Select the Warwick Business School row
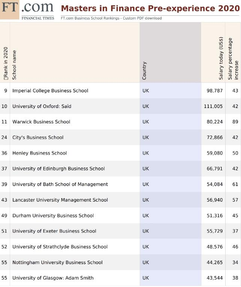241x287 pixels. click(41, 122)
